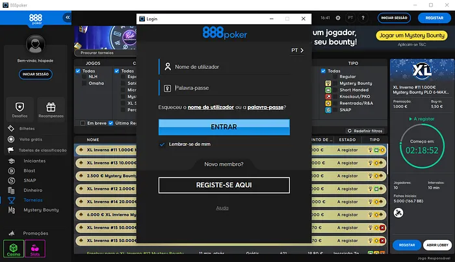Select XL Inverno #14 20.000€ row
Viewport: 455px width, 262px height.
[x=231, y=202]
